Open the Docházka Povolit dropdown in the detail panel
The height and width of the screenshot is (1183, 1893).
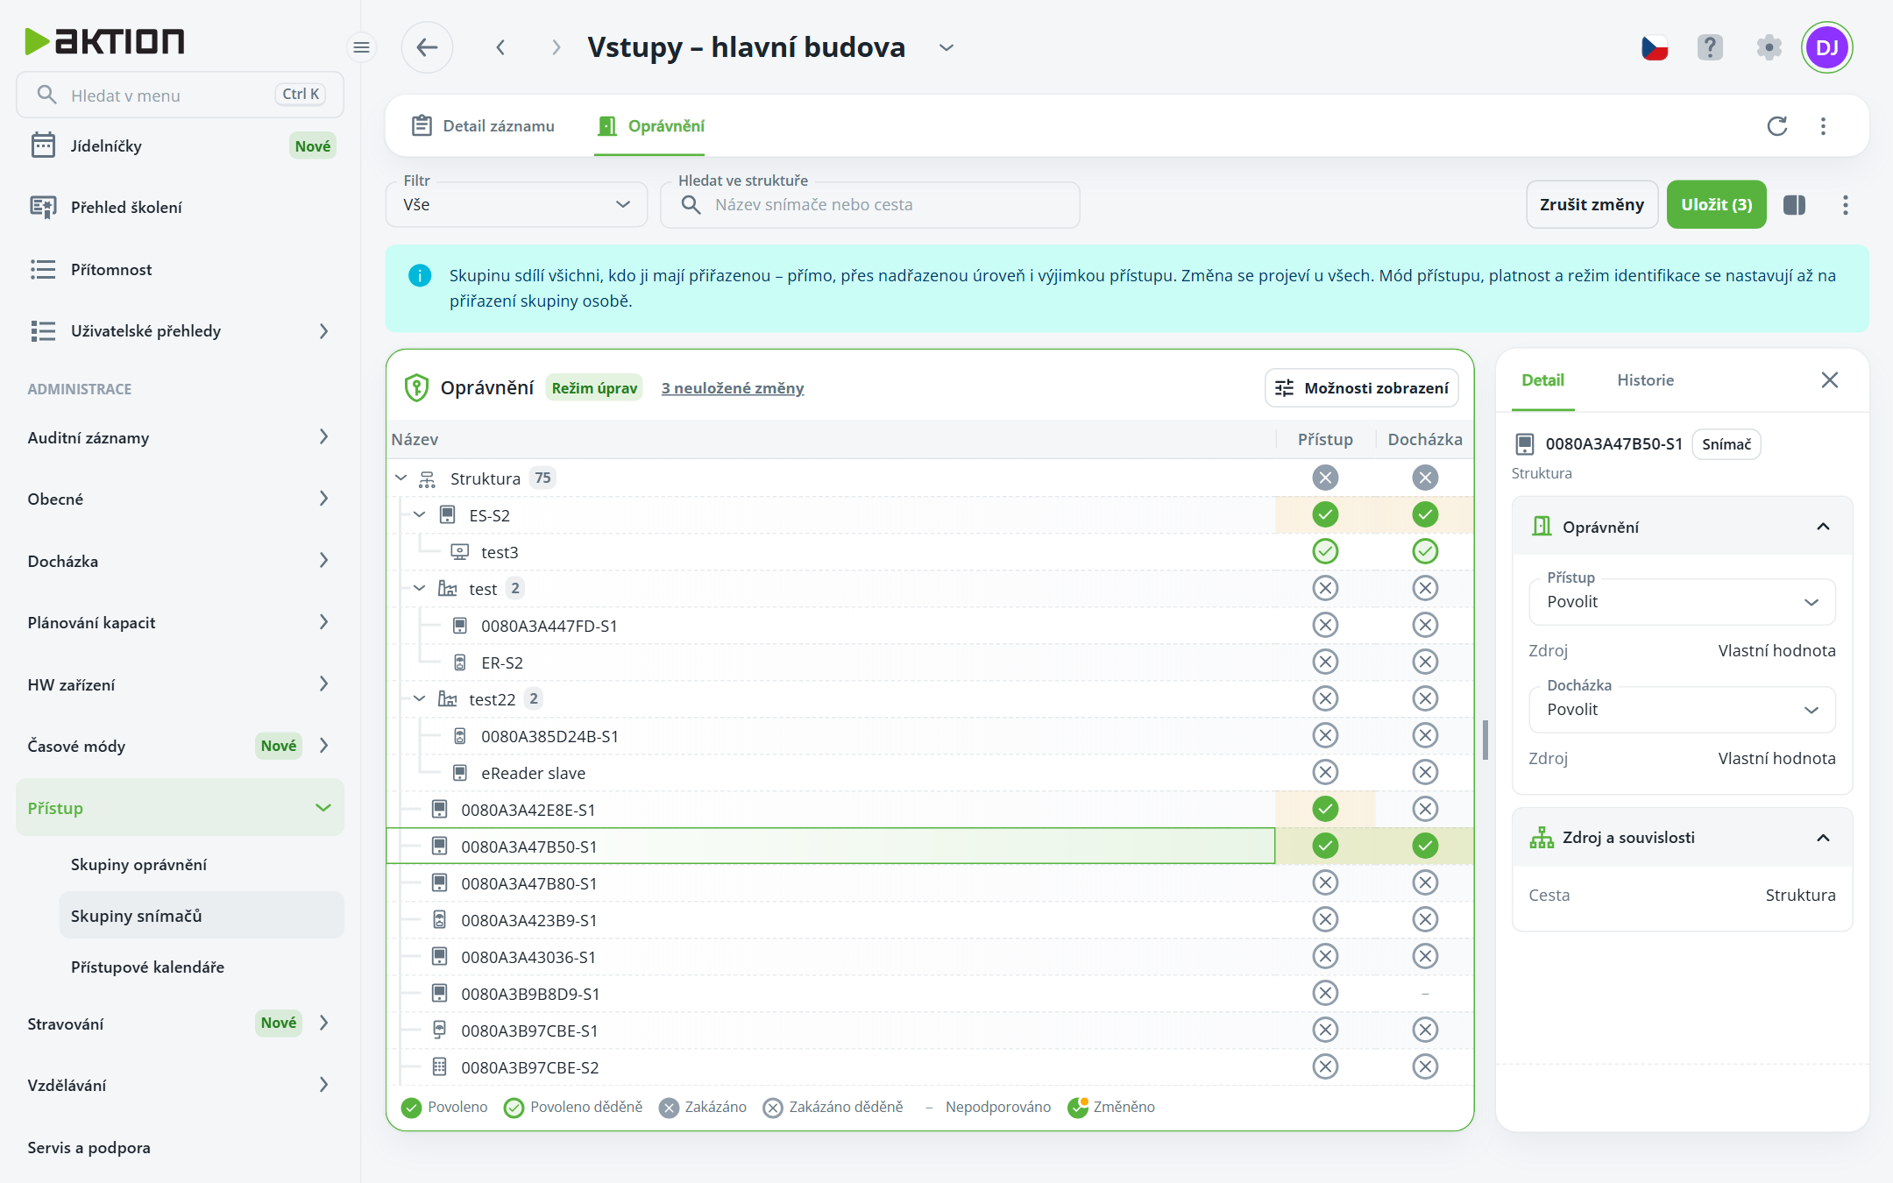pyautogui.click(x=1682, y=710)
